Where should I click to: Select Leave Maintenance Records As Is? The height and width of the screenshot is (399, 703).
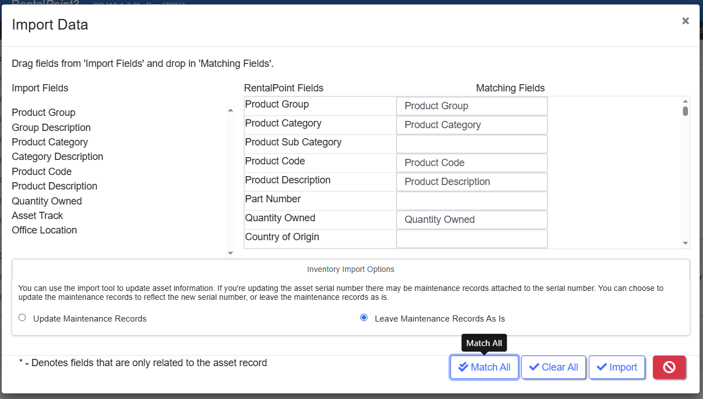[364, 318]
